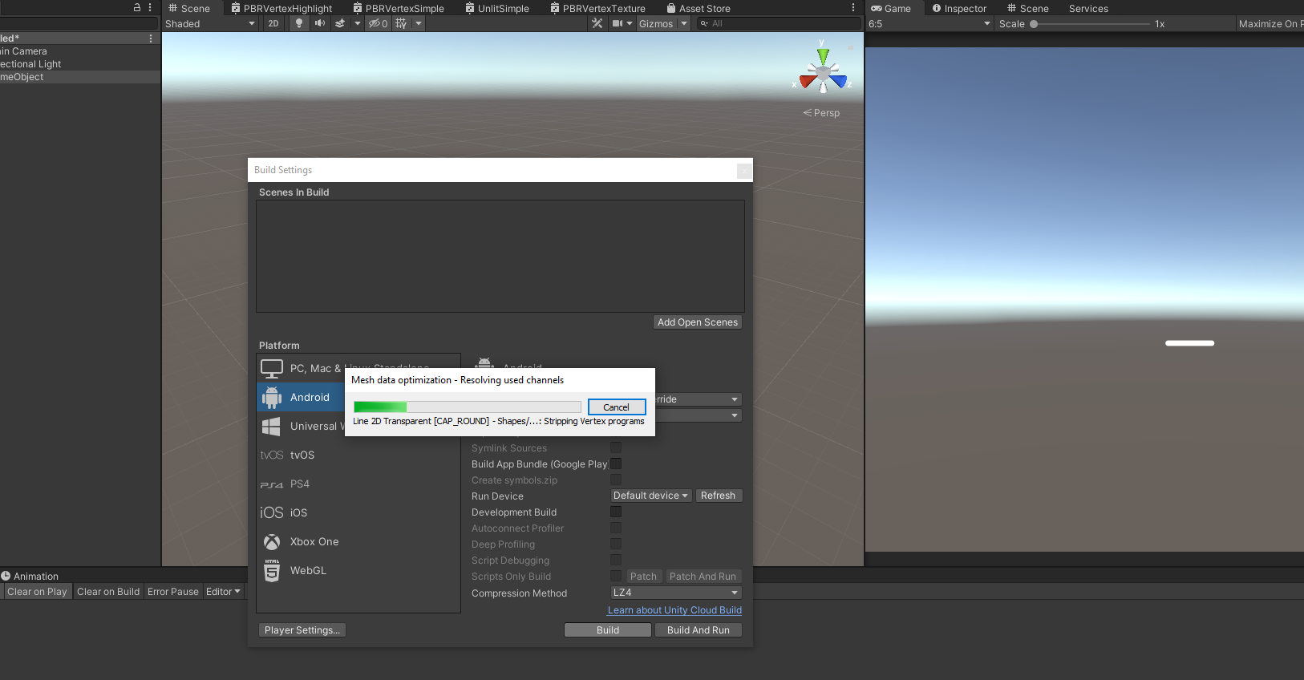The height and width of the screenshot is (680, 1304).
Task: Open Default device dropdown
Action: [x=650, y=496]
